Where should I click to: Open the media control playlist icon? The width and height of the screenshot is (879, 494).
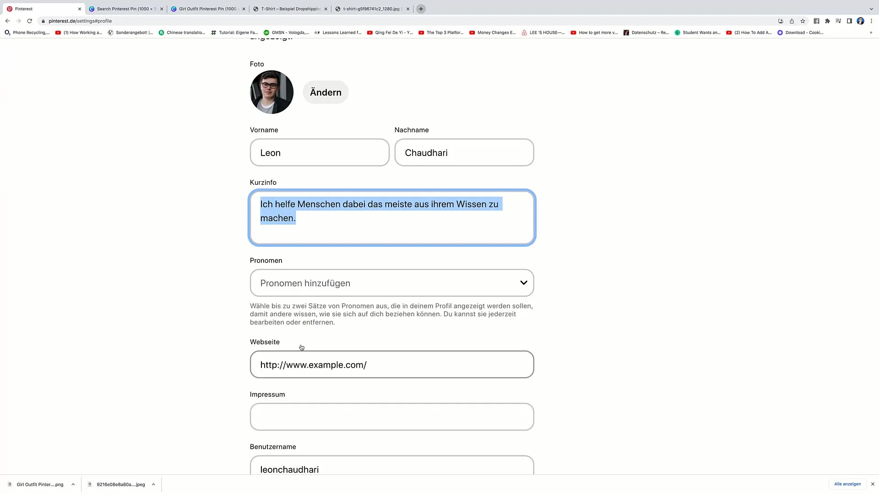(x=838, y=21)
